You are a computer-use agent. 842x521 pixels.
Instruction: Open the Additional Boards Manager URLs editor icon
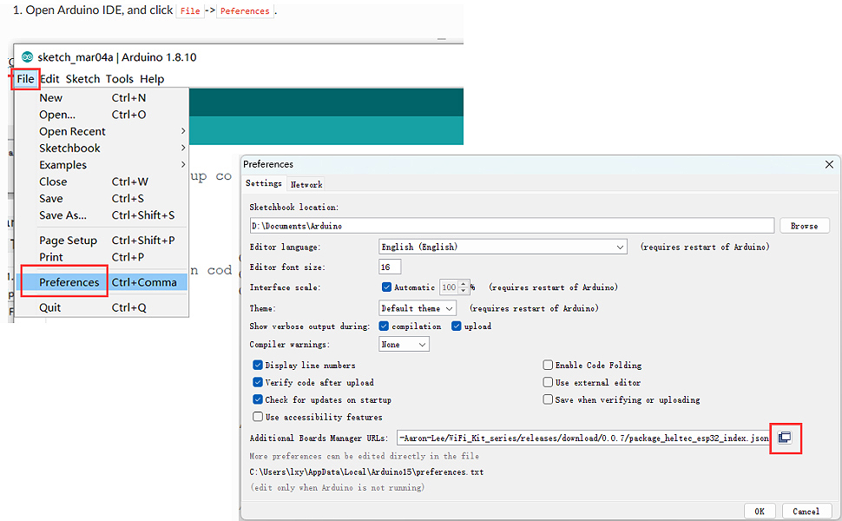coord(785,438)
